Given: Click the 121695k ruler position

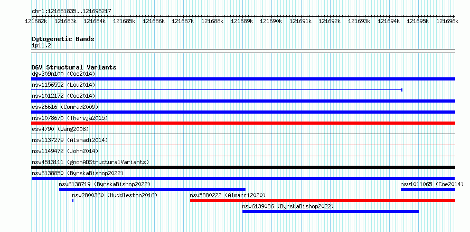Looking at the screenshot, I should point(418,21).
